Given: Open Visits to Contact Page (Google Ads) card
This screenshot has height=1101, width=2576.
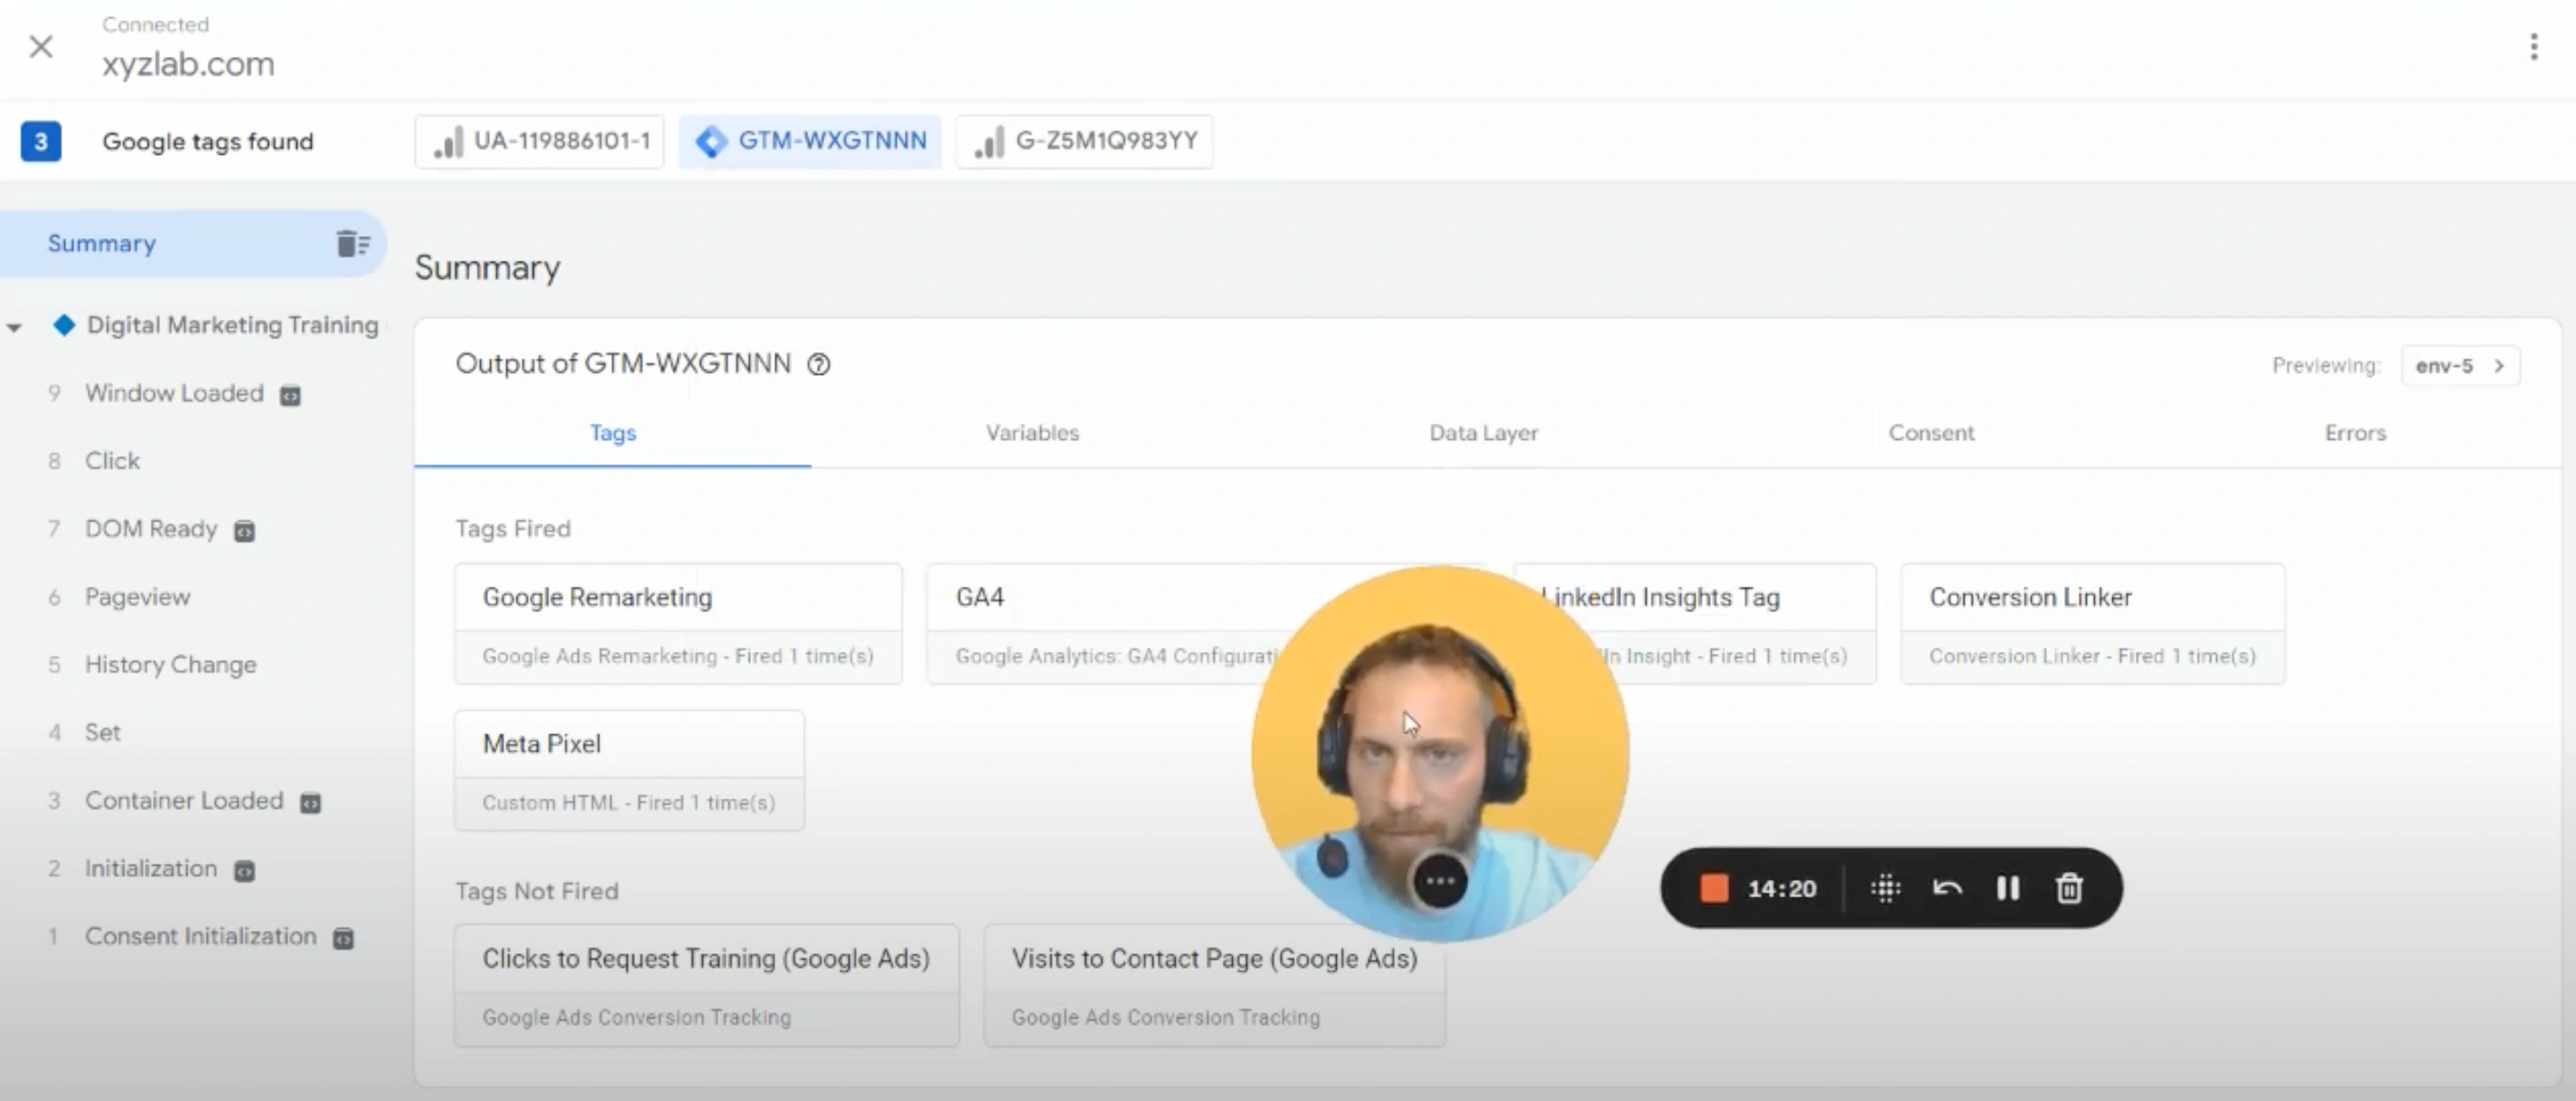Looking at the screenshot, I should 1214,986.
